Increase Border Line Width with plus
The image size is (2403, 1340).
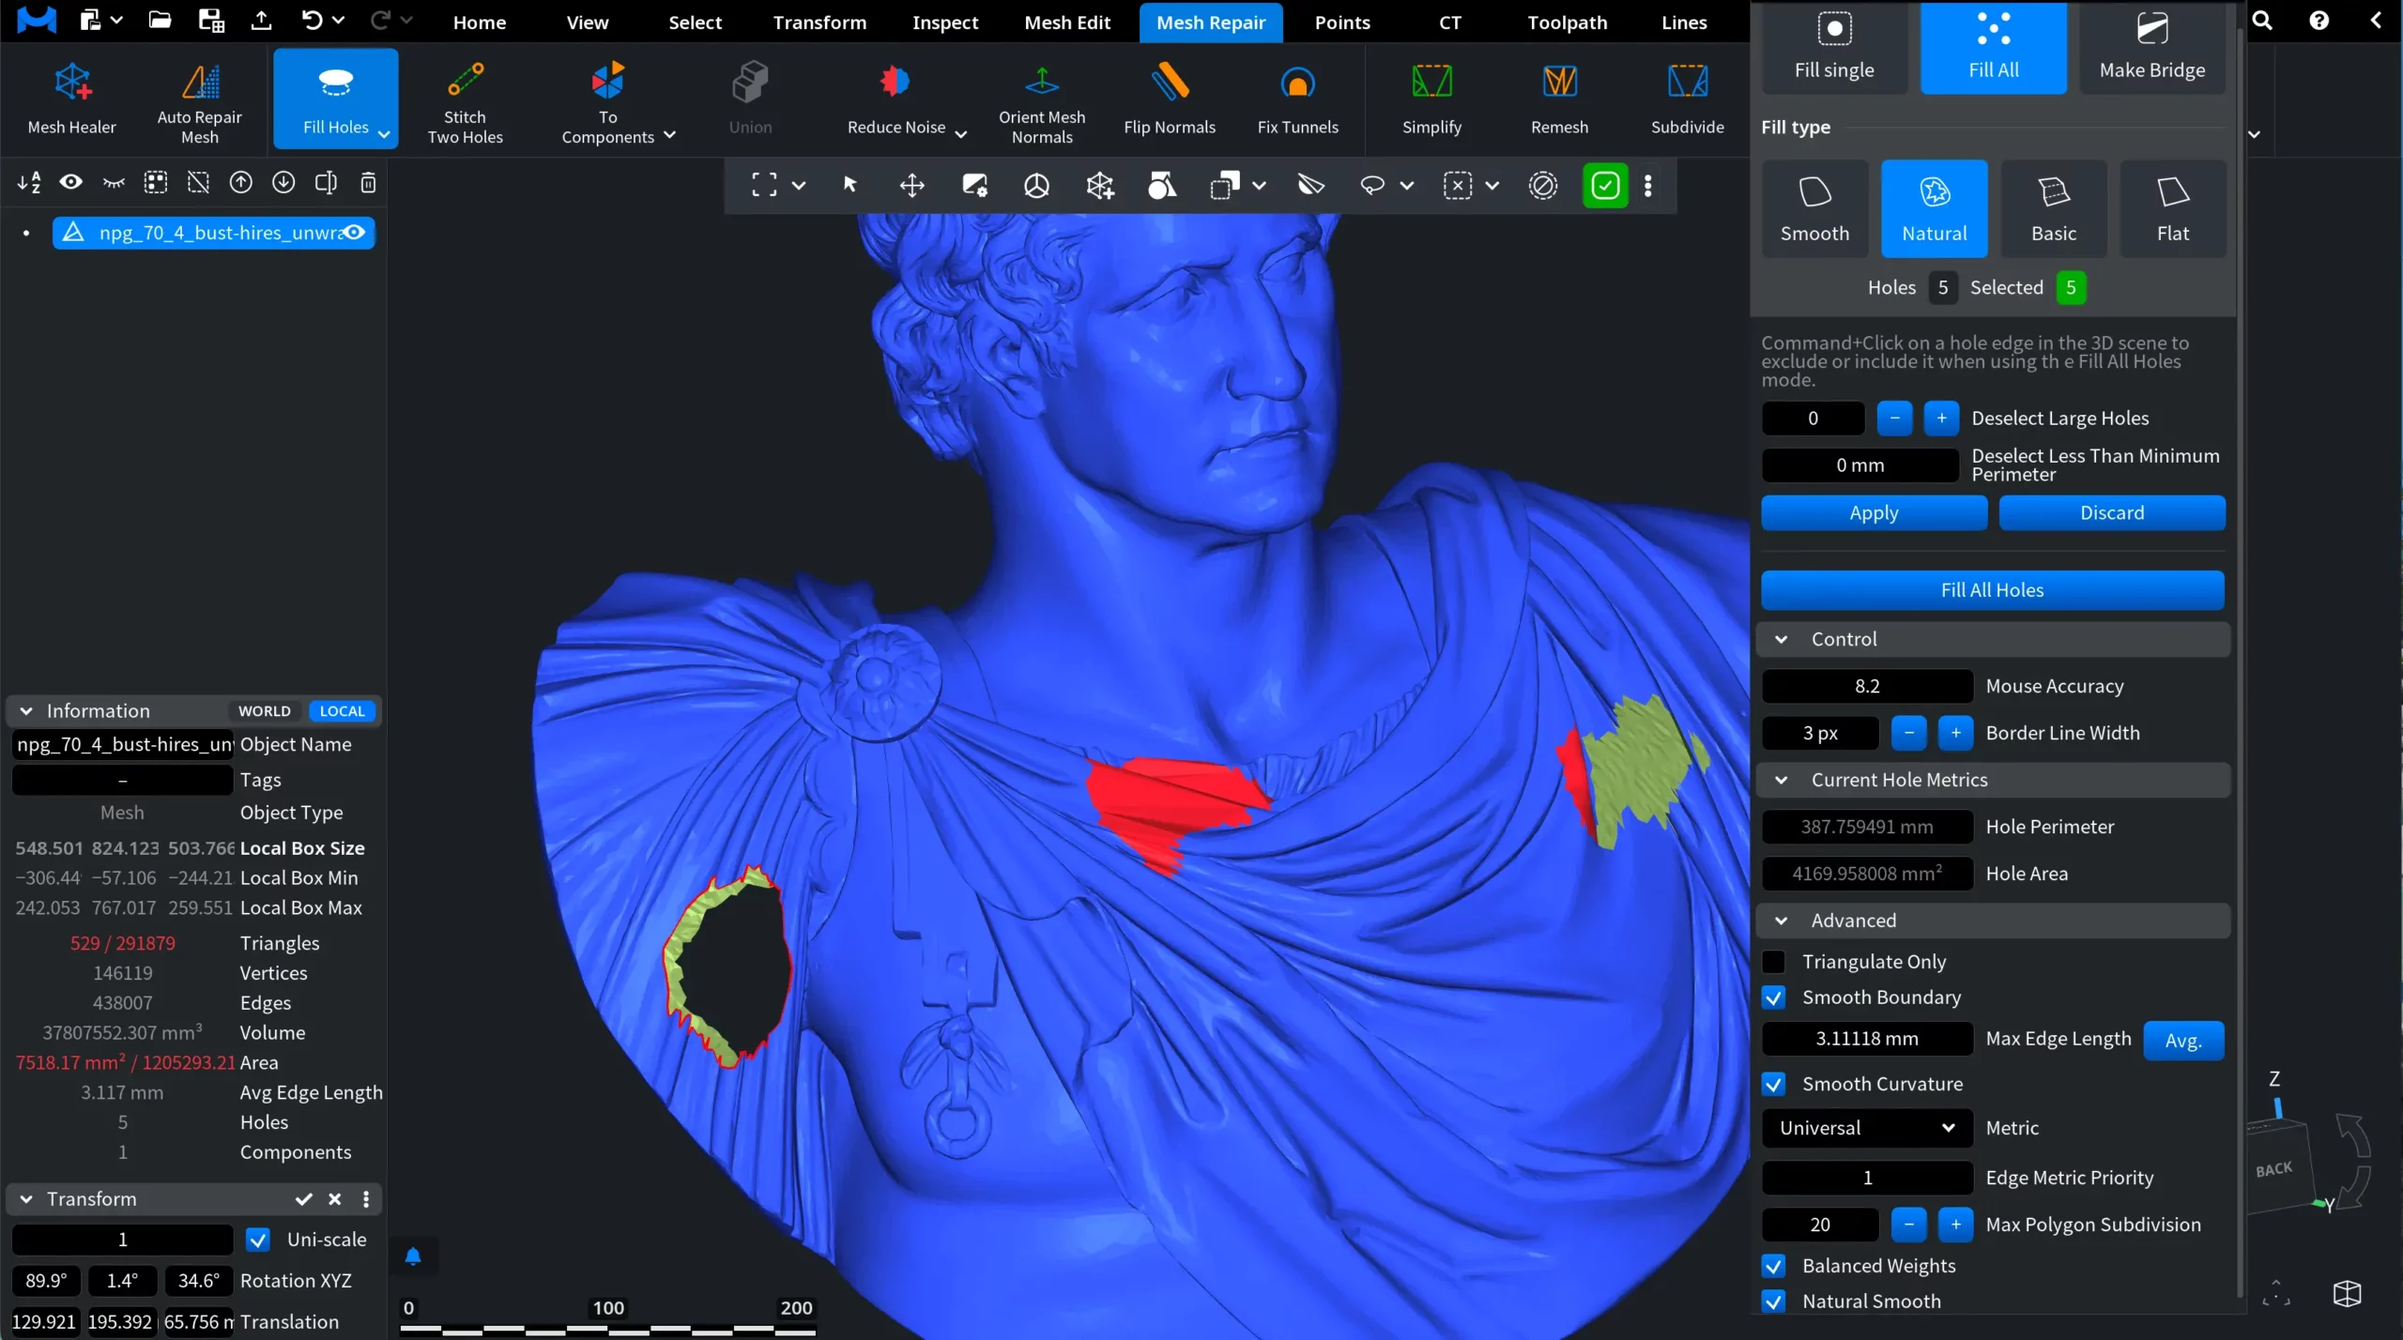click(1955, 733)
